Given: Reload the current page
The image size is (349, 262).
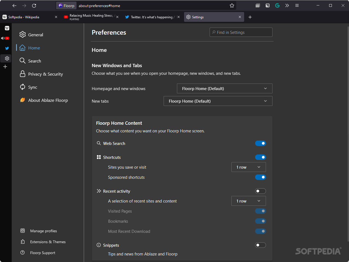Looking at the screenshot, I should [x=34, y=5].
